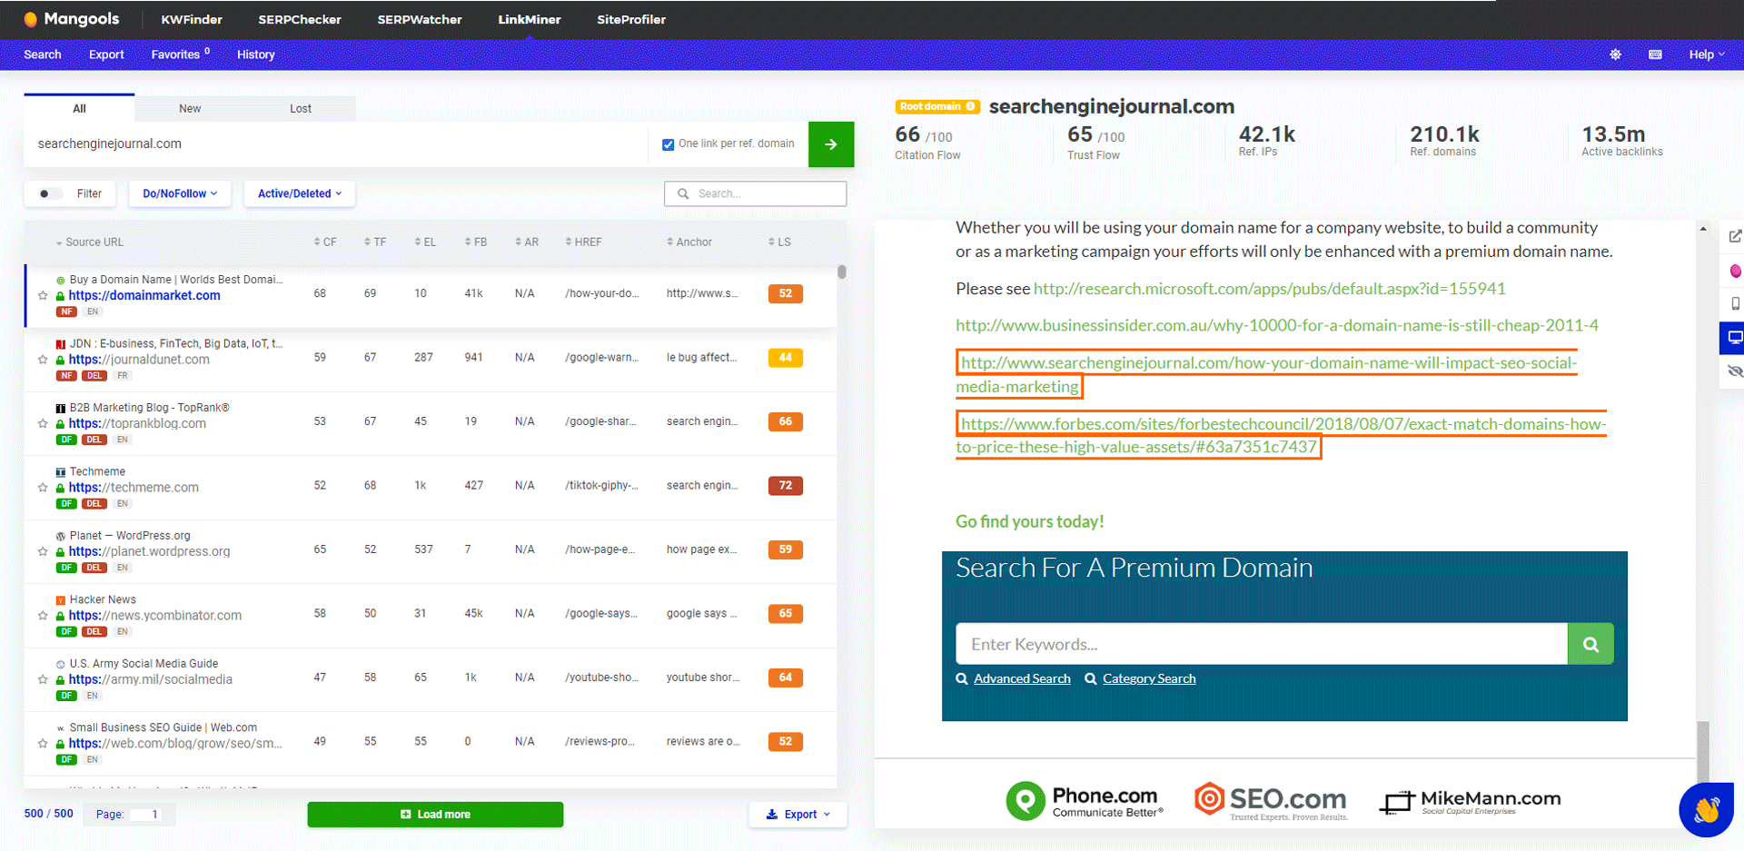
Task: Switch to New backlinks tab
Action: [190, 108]
